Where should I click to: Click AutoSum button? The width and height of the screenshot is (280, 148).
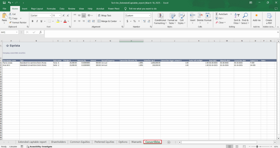coord(221,14)
